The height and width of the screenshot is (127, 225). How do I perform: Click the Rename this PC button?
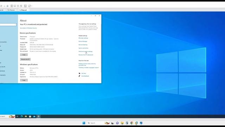click(25, 59)
